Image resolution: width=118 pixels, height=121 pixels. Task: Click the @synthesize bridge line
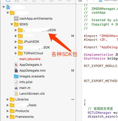(x=101, y=58)
